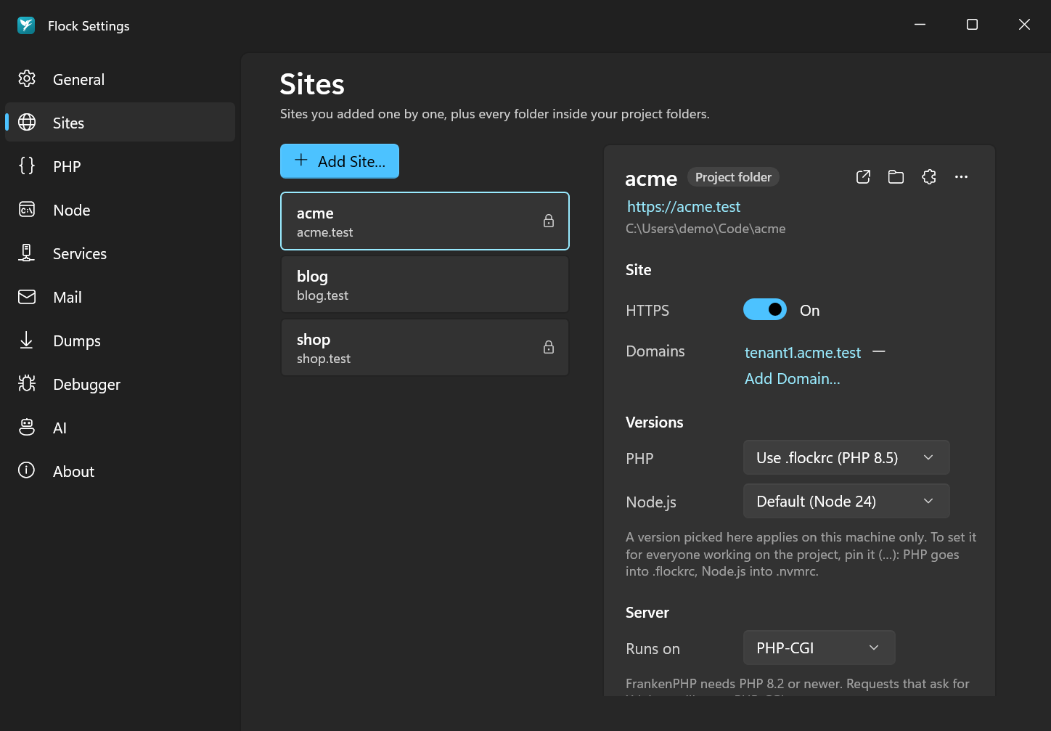Switch to PHP settings page

click(120, 166)
